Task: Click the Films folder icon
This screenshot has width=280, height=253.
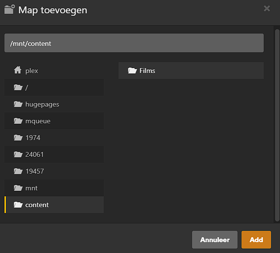Action: (x=132, y=71)
